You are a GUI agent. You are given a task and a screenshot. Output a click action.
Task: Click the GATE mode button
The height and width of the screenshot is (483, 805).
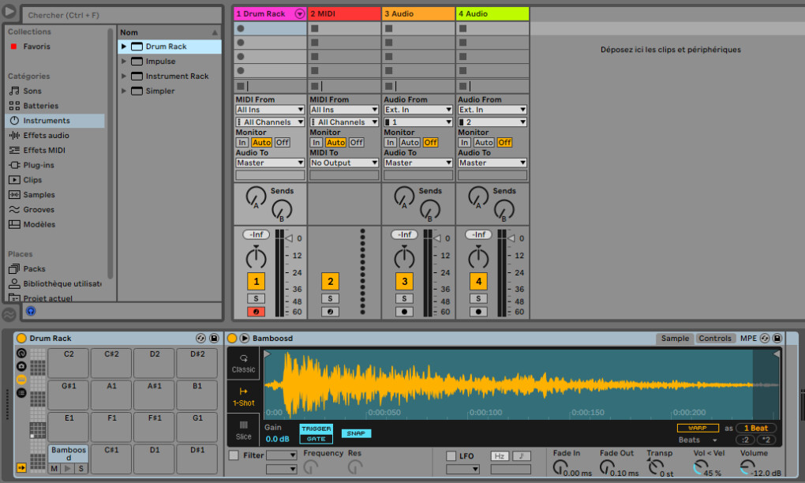click(316, 439)
